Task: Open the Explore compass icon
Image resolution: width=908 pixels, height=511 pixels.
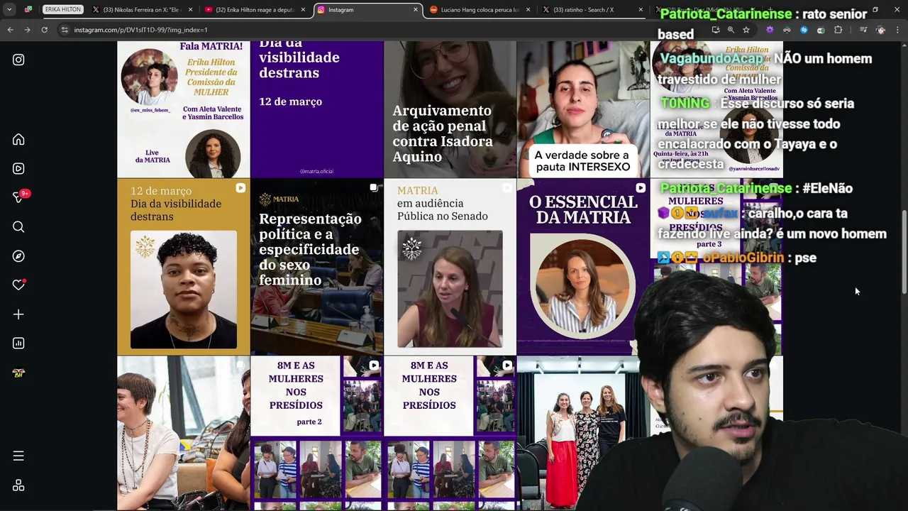Action: point(18,256)
